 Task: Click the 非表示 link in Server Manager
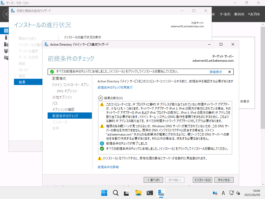coord(245,102)
